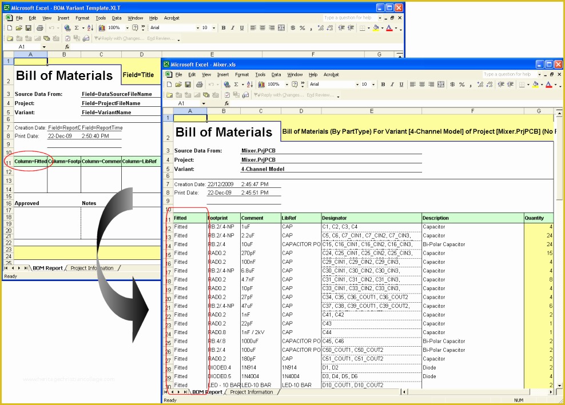Click the Hyperlink globe icon in BOM Variant Template window
This screenshot has width=565, height=405.
(67, 28)
